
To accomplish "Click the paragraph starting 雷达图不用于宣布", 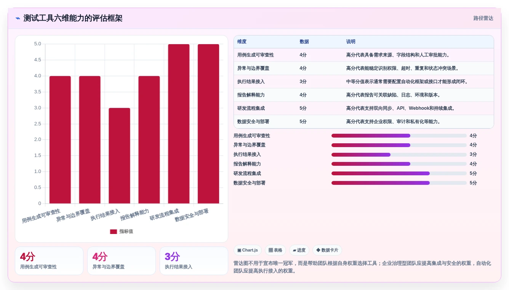I will pyautogui.click(x=362, y=267).
